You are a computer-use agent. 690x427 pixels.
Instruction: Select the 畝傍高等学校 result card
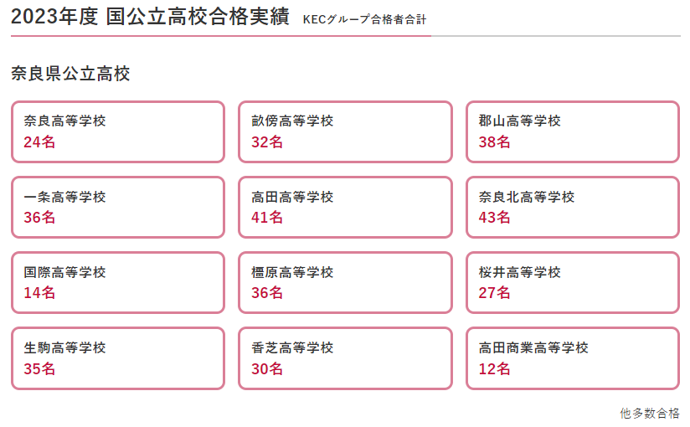click(346, 131)
